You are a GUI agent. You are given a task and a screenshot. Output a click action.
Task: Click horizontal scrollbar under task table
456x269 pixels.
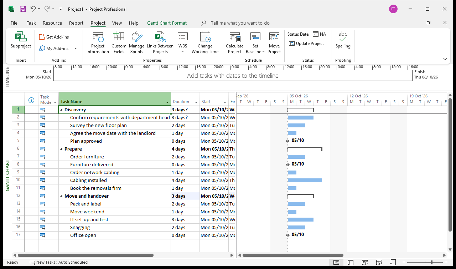(x=85, y=255)
